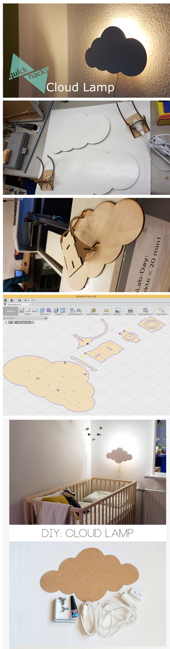Click the Save disk icon
This screenshot has height=649, width=170.
tap(20, 300)
